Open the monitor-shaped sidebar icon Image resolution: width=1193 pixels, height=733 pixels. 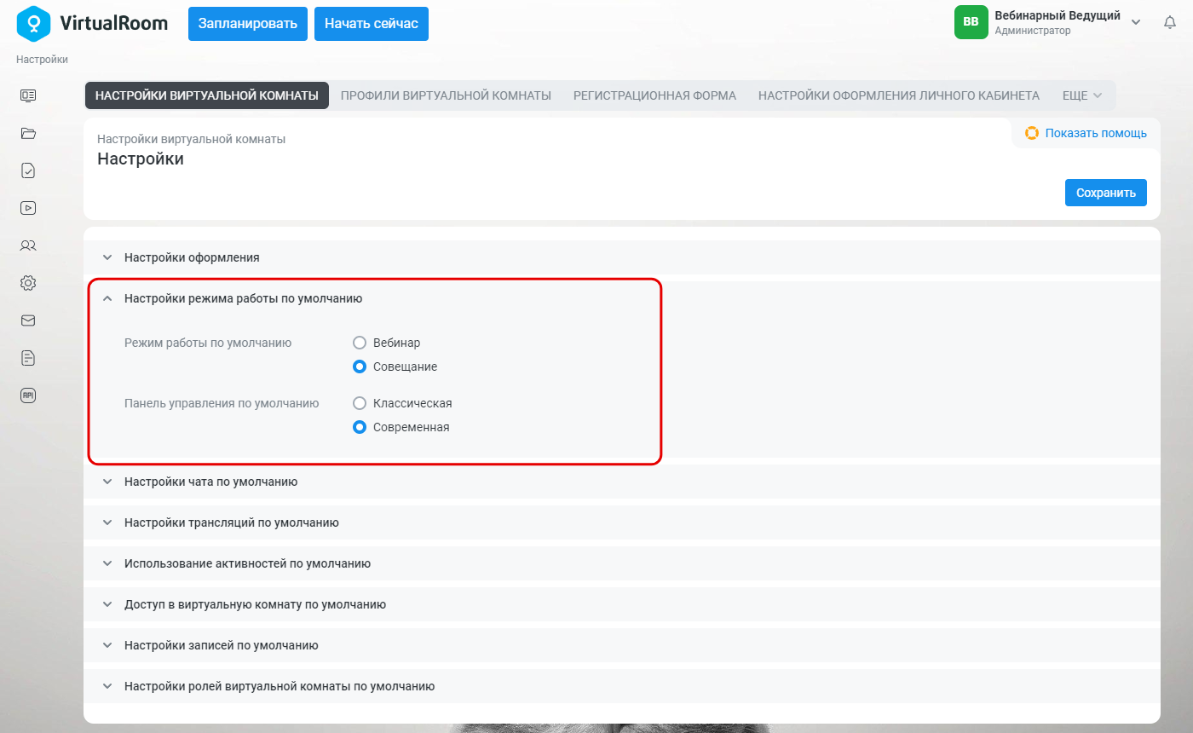(28, 95)
